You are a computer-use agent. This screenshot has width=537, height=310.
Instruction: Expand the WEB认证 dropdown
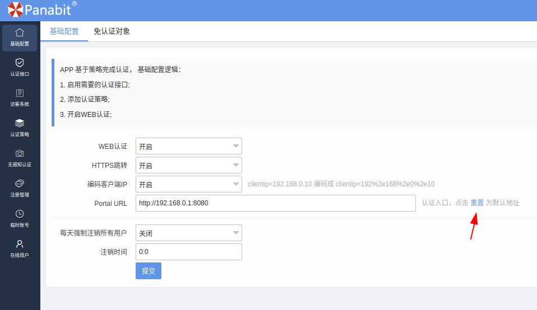point(188,147)
